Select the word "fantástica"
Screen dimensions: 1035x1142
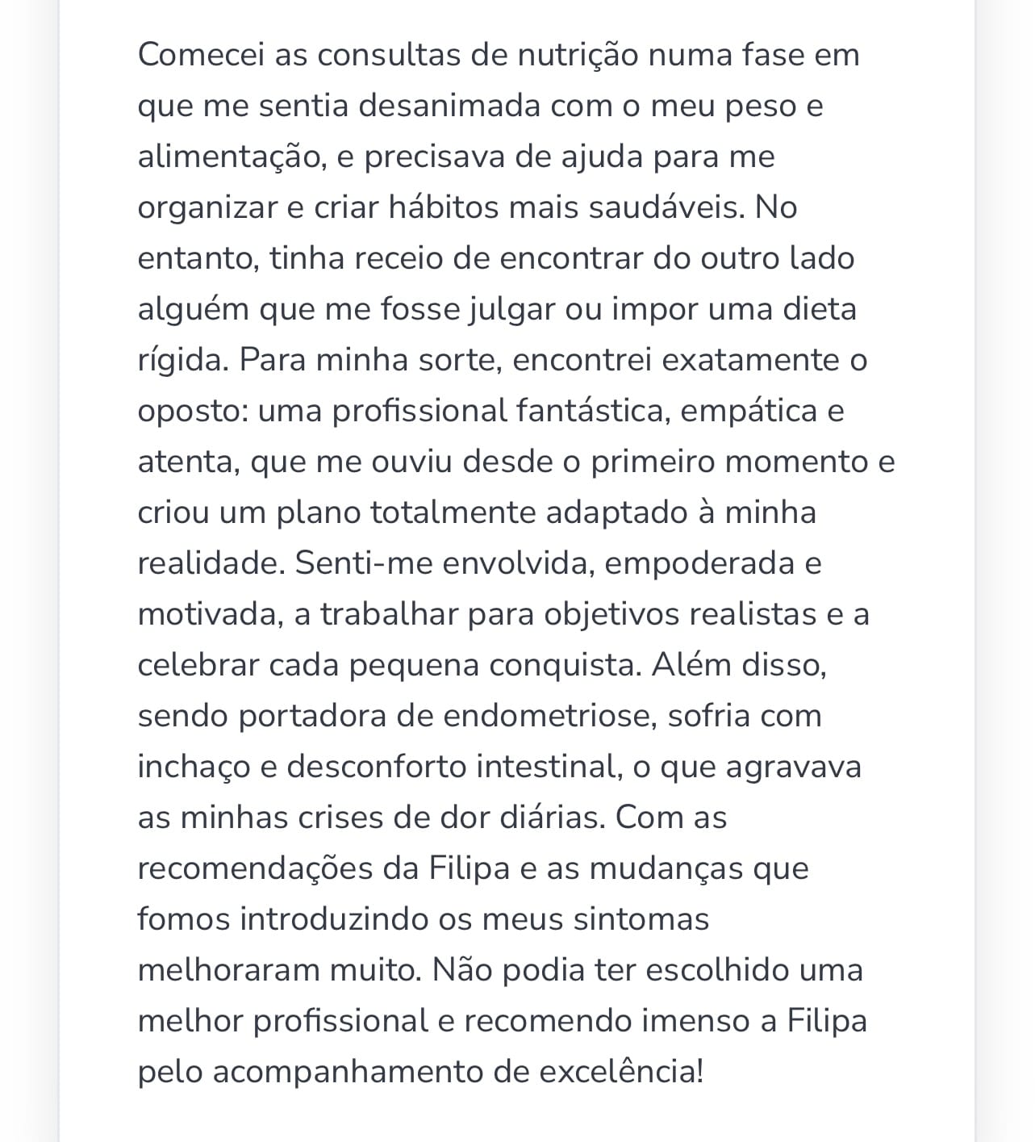click(x=593, y=411)
